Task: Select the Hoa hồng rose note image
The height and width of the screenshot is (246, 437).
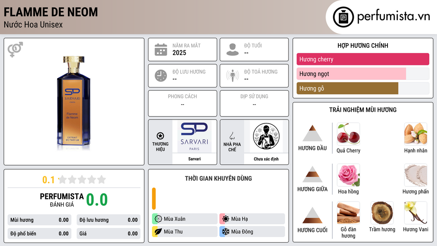Action: 348,175
